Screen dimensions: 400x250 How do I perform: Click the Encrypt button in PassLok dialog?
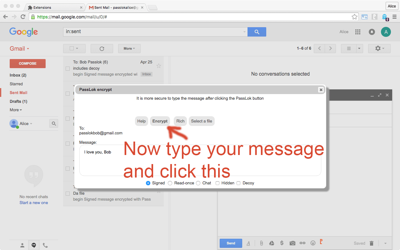(x=160, y=121)
